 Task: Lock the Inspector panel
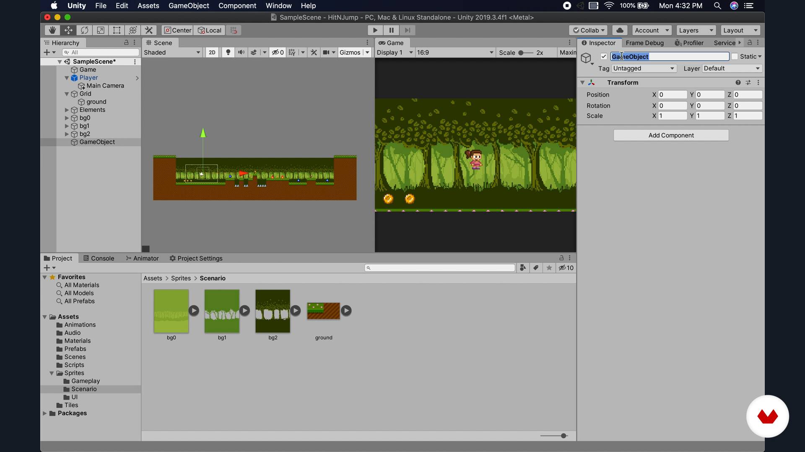click(750, 43)
